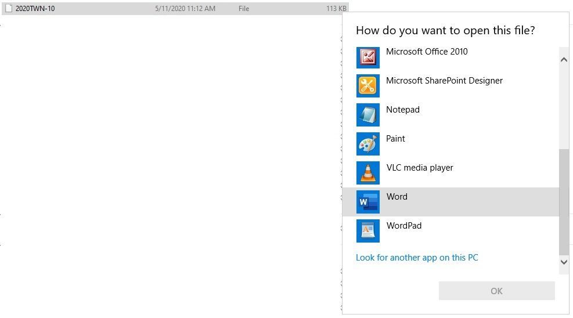The image size is (573, 318).
Task: Choose the Microsoft SharePoint Designer icon
Action: point(367,86)
